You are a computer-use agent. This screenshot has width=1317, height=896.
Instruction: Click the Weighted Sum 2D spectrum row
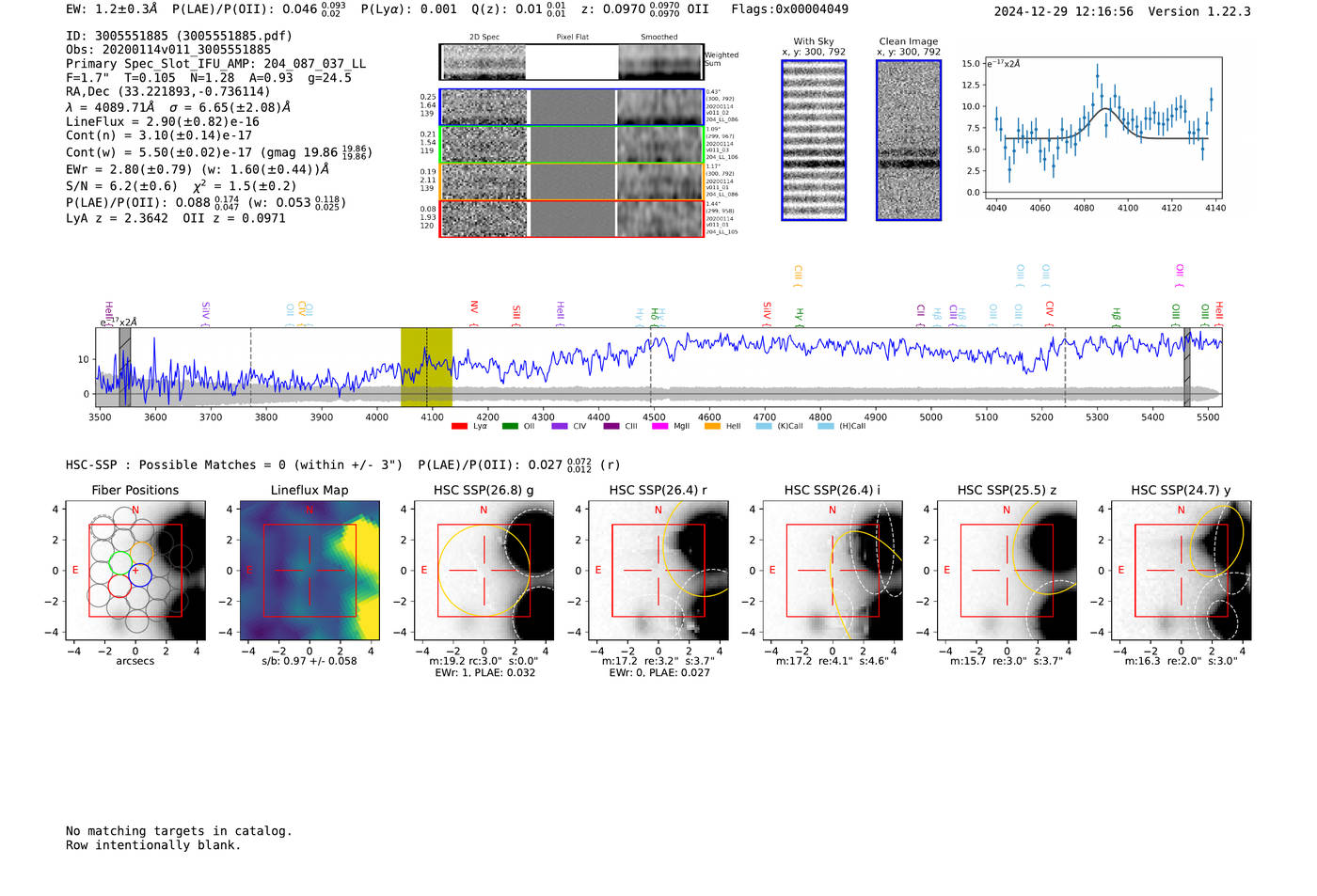tap(571, 62)
